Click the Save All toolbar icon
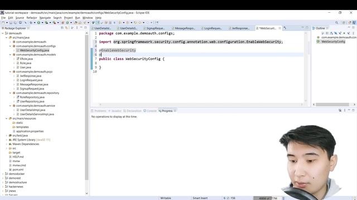Image resolution: width=357 pixels, height=200 pixels. point(15,23)
